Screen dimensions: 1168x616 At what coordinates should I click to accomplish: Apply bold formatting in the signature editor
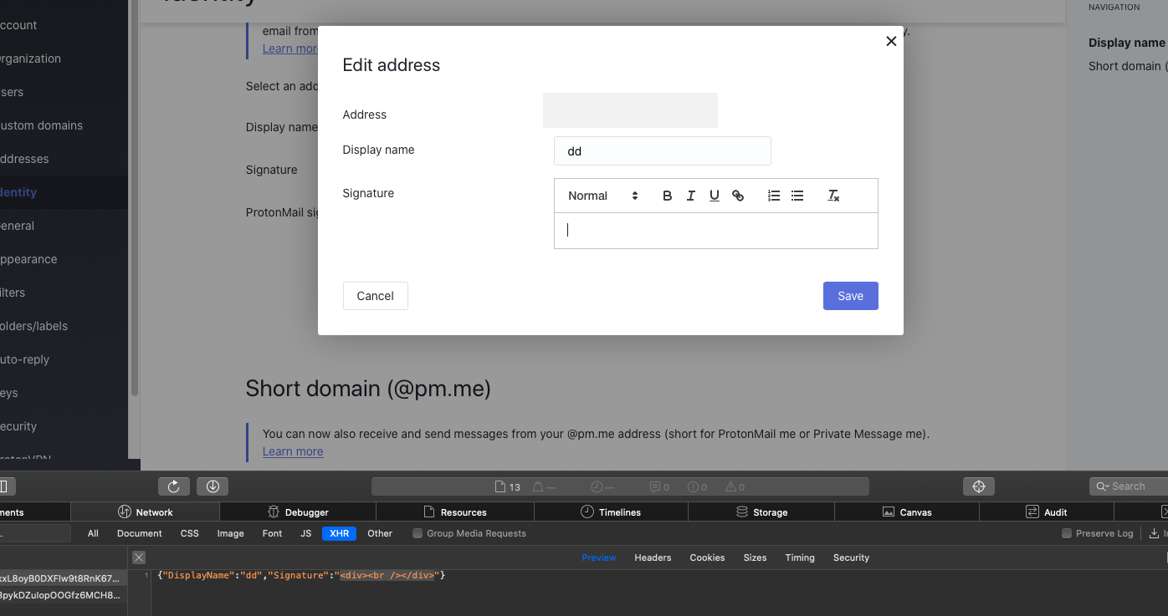pyautogui.click(x=667, y=195)
